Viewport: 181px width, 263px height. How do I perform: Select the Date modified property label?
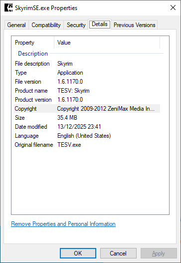(31, 127)
